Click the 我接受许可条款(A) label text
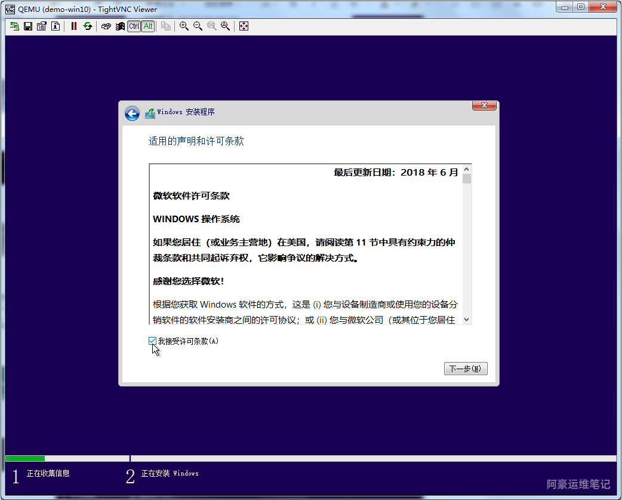Image resolution: width=622 pixels, height=500 pixels. 189,341
